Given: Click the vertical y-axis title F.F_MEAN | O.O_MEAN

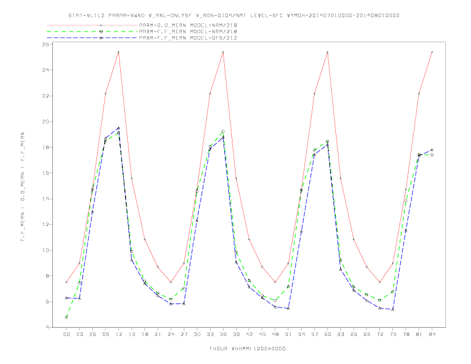Looking at the screenshot, I should [x=23, y=187].
